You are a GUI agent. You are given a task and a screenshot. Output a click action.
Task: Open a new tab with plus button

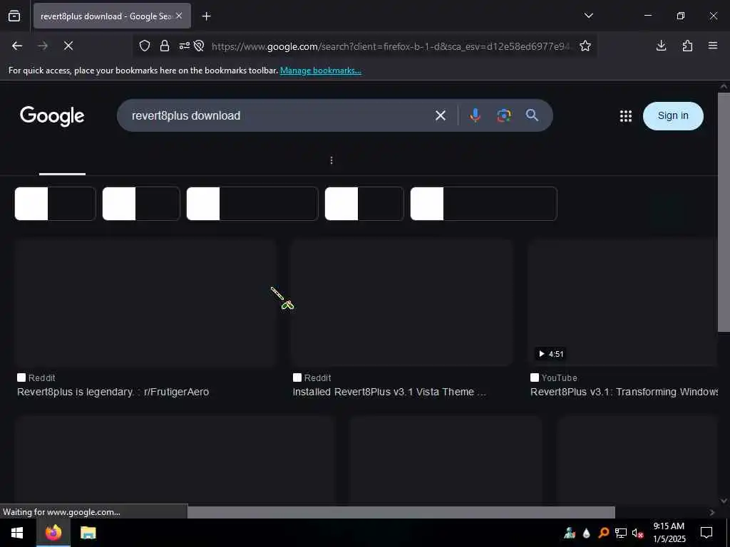[x=206, y=16]
